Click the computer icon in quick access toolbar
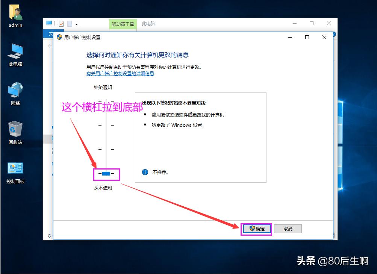 [49, 23]
